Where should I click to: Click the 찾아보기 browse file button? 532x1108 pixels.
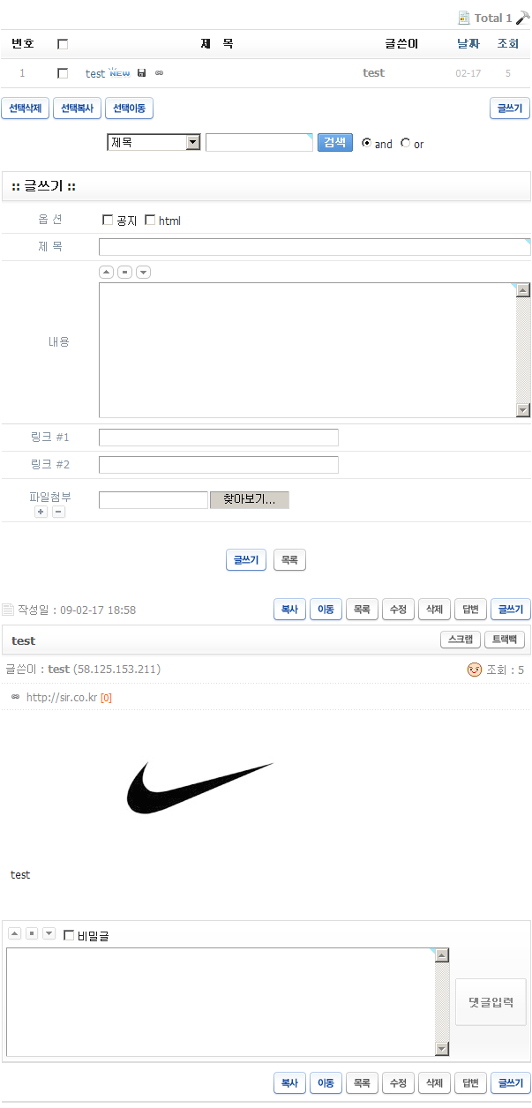(x=250, y=499)
